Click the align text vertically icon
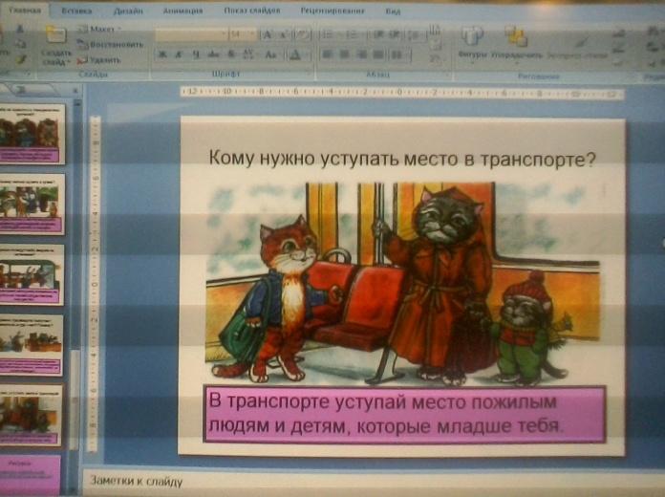The width and height of the screenshot is (665, 497). pyautogui.click(x=435, y=46)
